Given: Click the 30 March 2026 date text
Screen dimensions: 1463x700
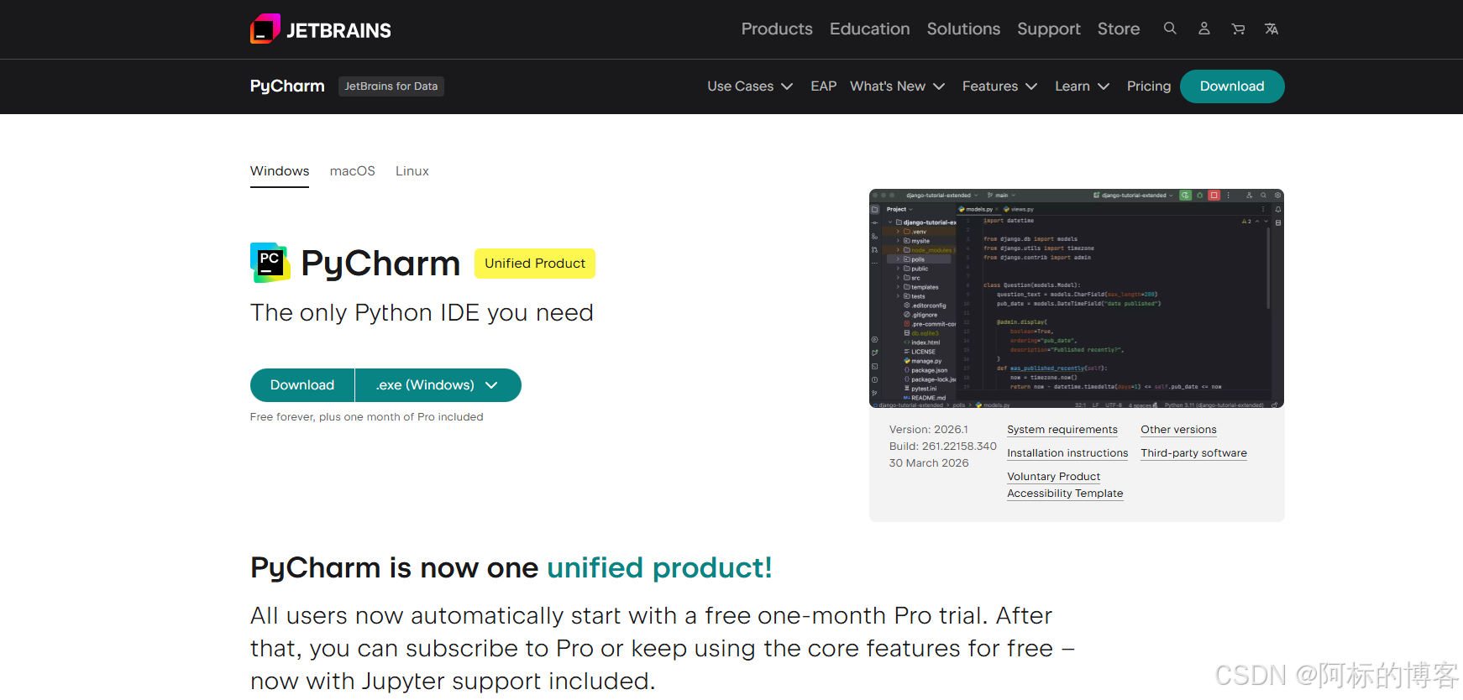Looking at the screenshot, I should (929, 463).
